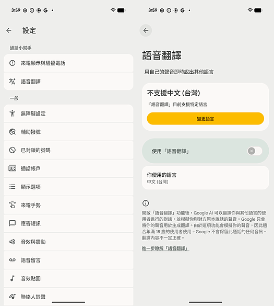This screenshot has width=274, height=306.
Task: Tap the G icon in the left status bar
Action: point(45,10)
